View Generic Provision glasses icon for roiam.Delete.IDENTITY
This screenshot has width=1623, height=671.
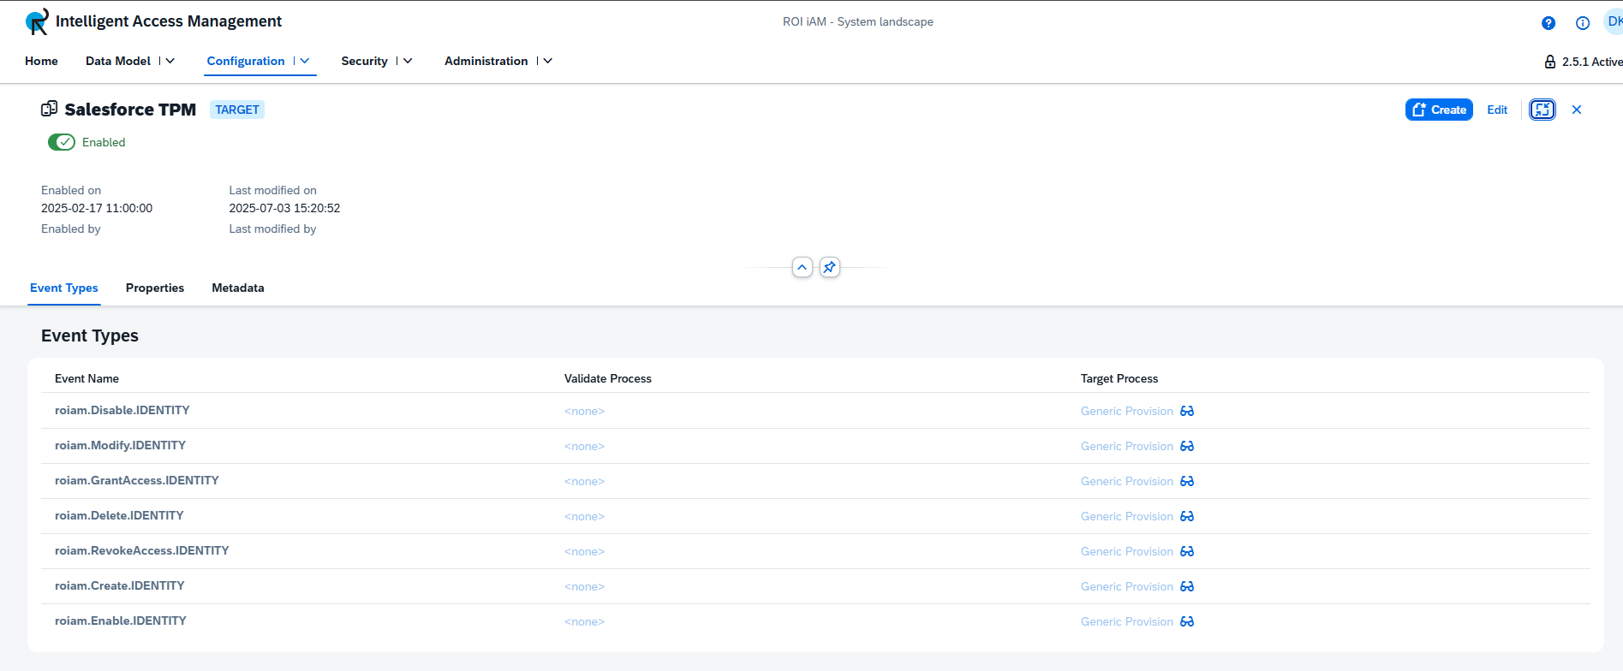pos(1187,516)
